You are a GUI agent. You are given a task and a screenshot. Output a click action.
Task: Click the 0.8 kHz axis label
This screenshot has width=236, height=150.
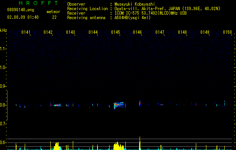[3, 105]
